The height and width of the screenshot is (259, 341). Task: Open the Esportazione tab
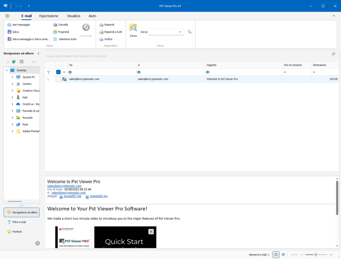pos(49,16)
